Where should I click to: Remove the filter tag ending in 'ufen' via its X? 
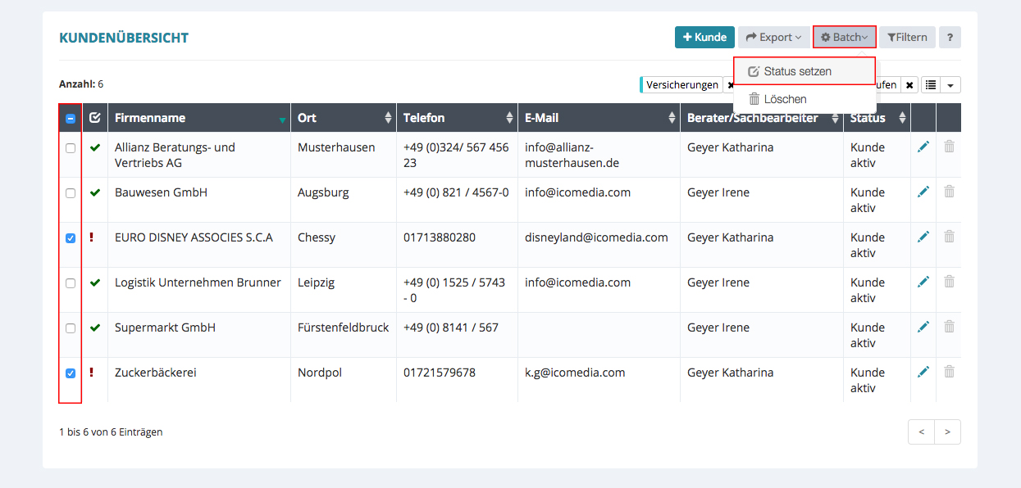tap(909, 85)
